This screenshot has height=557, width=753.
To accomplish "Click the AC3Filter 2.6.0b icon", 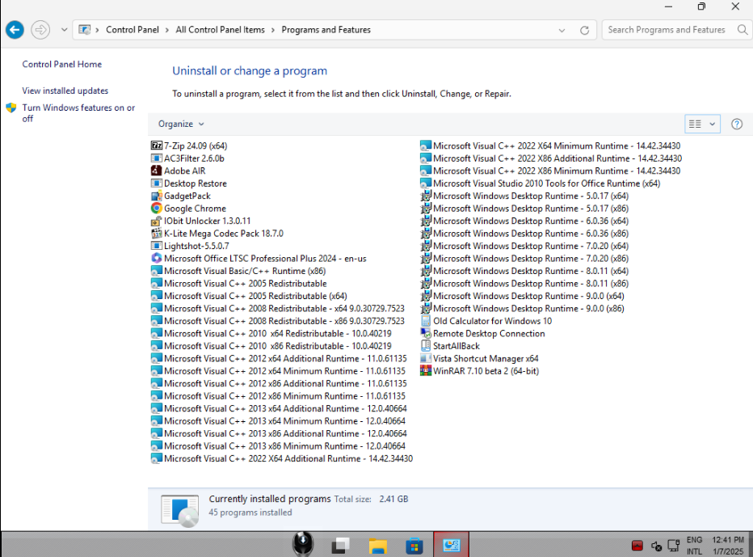I will (157, 158).
